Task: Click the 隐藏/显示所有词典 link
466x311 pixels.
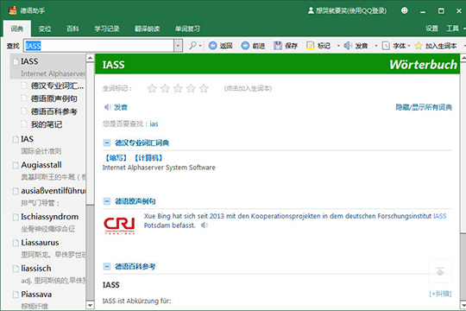Action: tap(424, 107)
